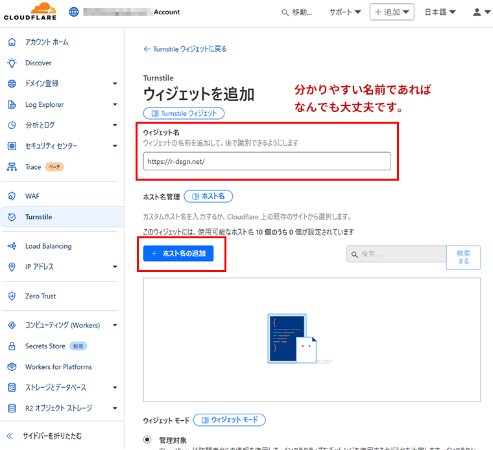The width and height of the screenshot is (493, 450).
Task: Click the Log Explorer document icon
Action: click(x=12, y=104)
